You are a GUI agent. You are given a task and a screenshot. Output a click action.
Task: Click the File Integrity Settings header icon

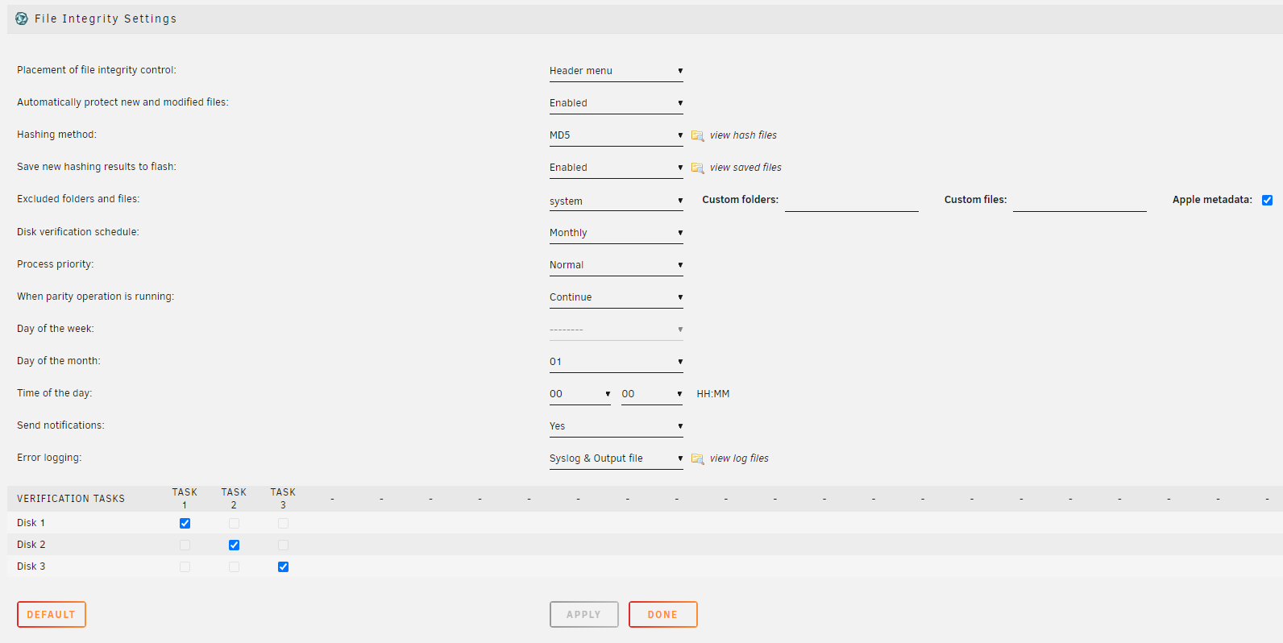(x=22, y=19)
